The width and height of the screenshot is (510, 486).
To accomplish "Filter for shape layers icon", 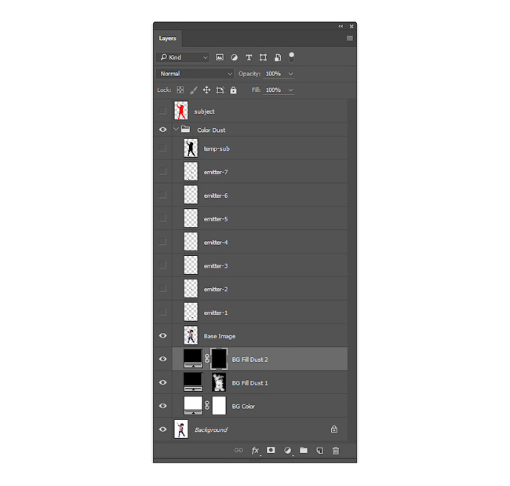I will click(x=263, y=57).
